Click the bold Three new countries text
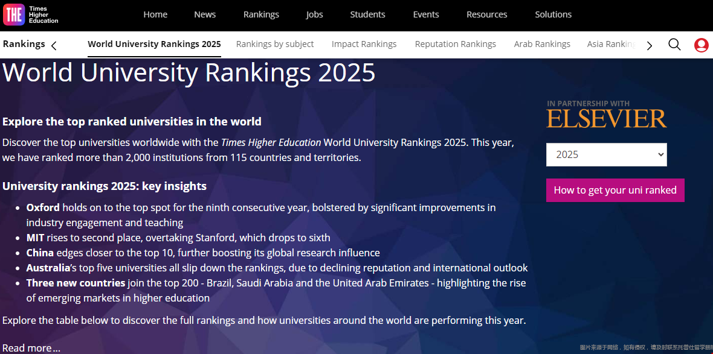The height and width of the screenshot is (354, 713). [x=76, y=283]
